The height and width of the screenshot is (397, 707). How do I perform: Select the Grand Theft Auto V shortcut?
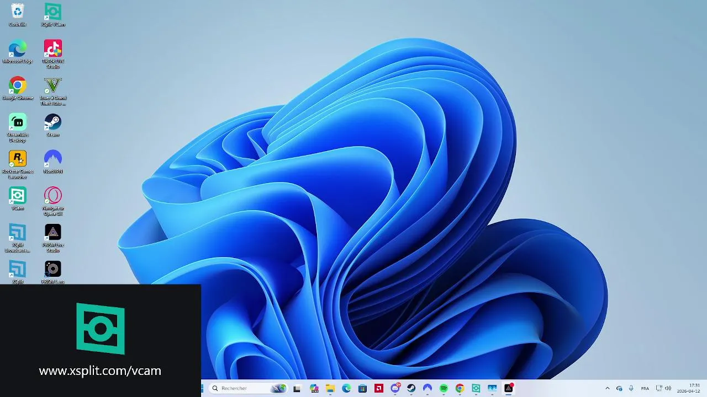click(x=52, y=91)
